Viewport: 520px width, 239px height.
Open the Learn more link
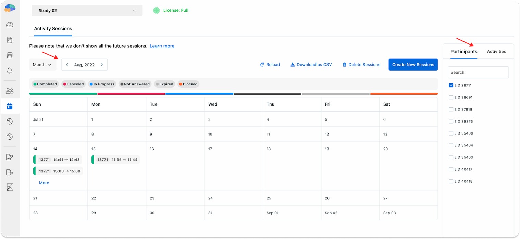tap(162, 46)
